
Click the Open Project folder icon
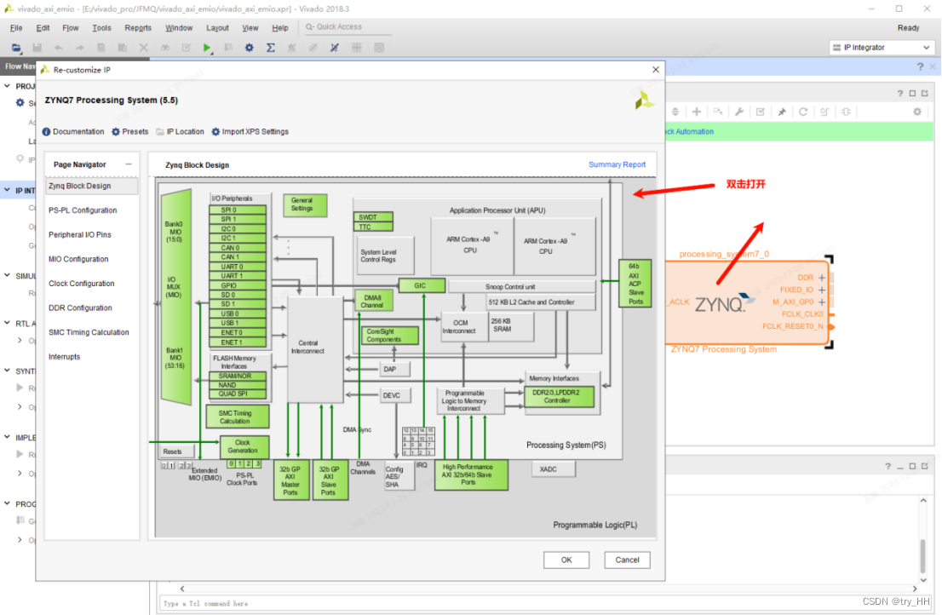coord(16,48)
